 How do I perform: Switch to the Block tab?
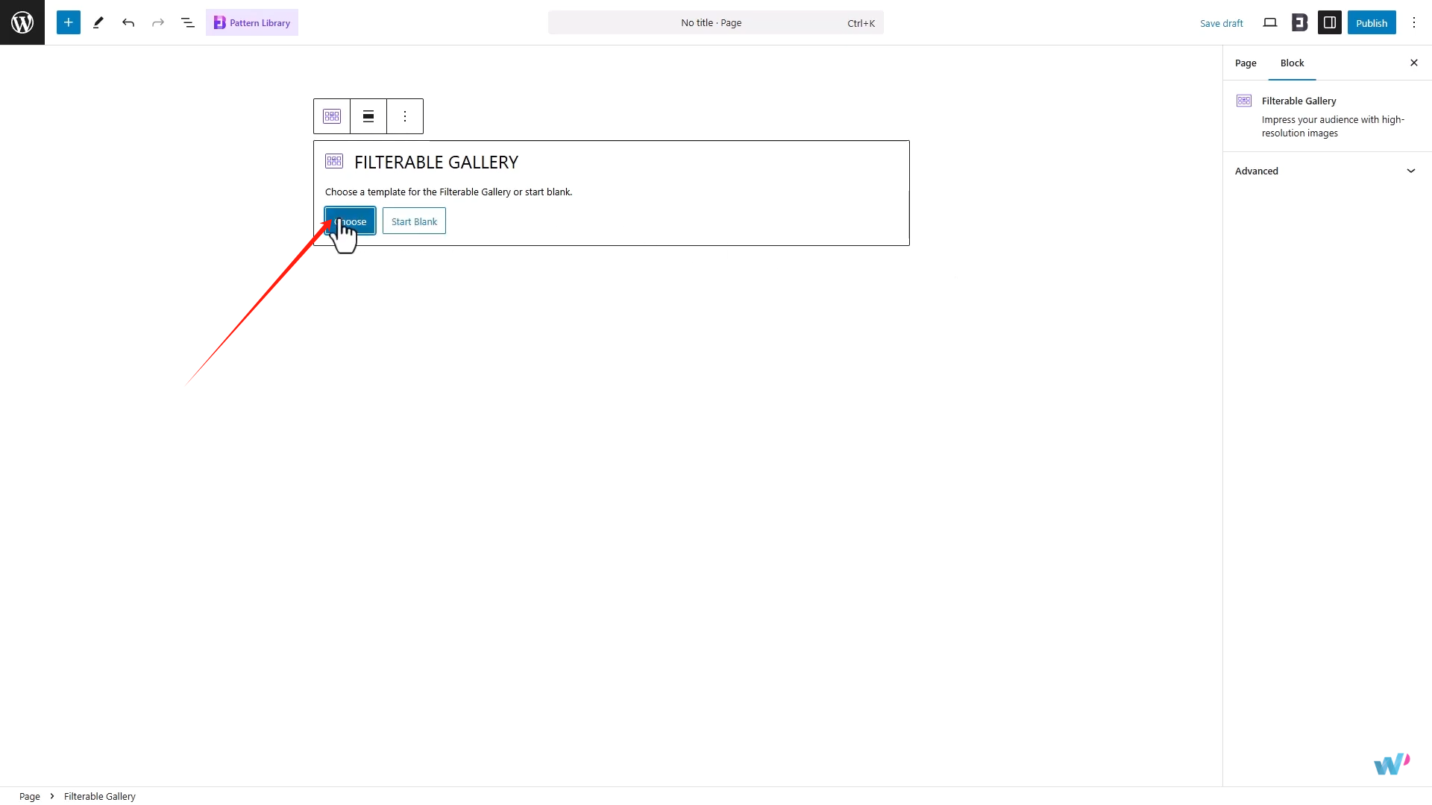[x=1292, y=63]
